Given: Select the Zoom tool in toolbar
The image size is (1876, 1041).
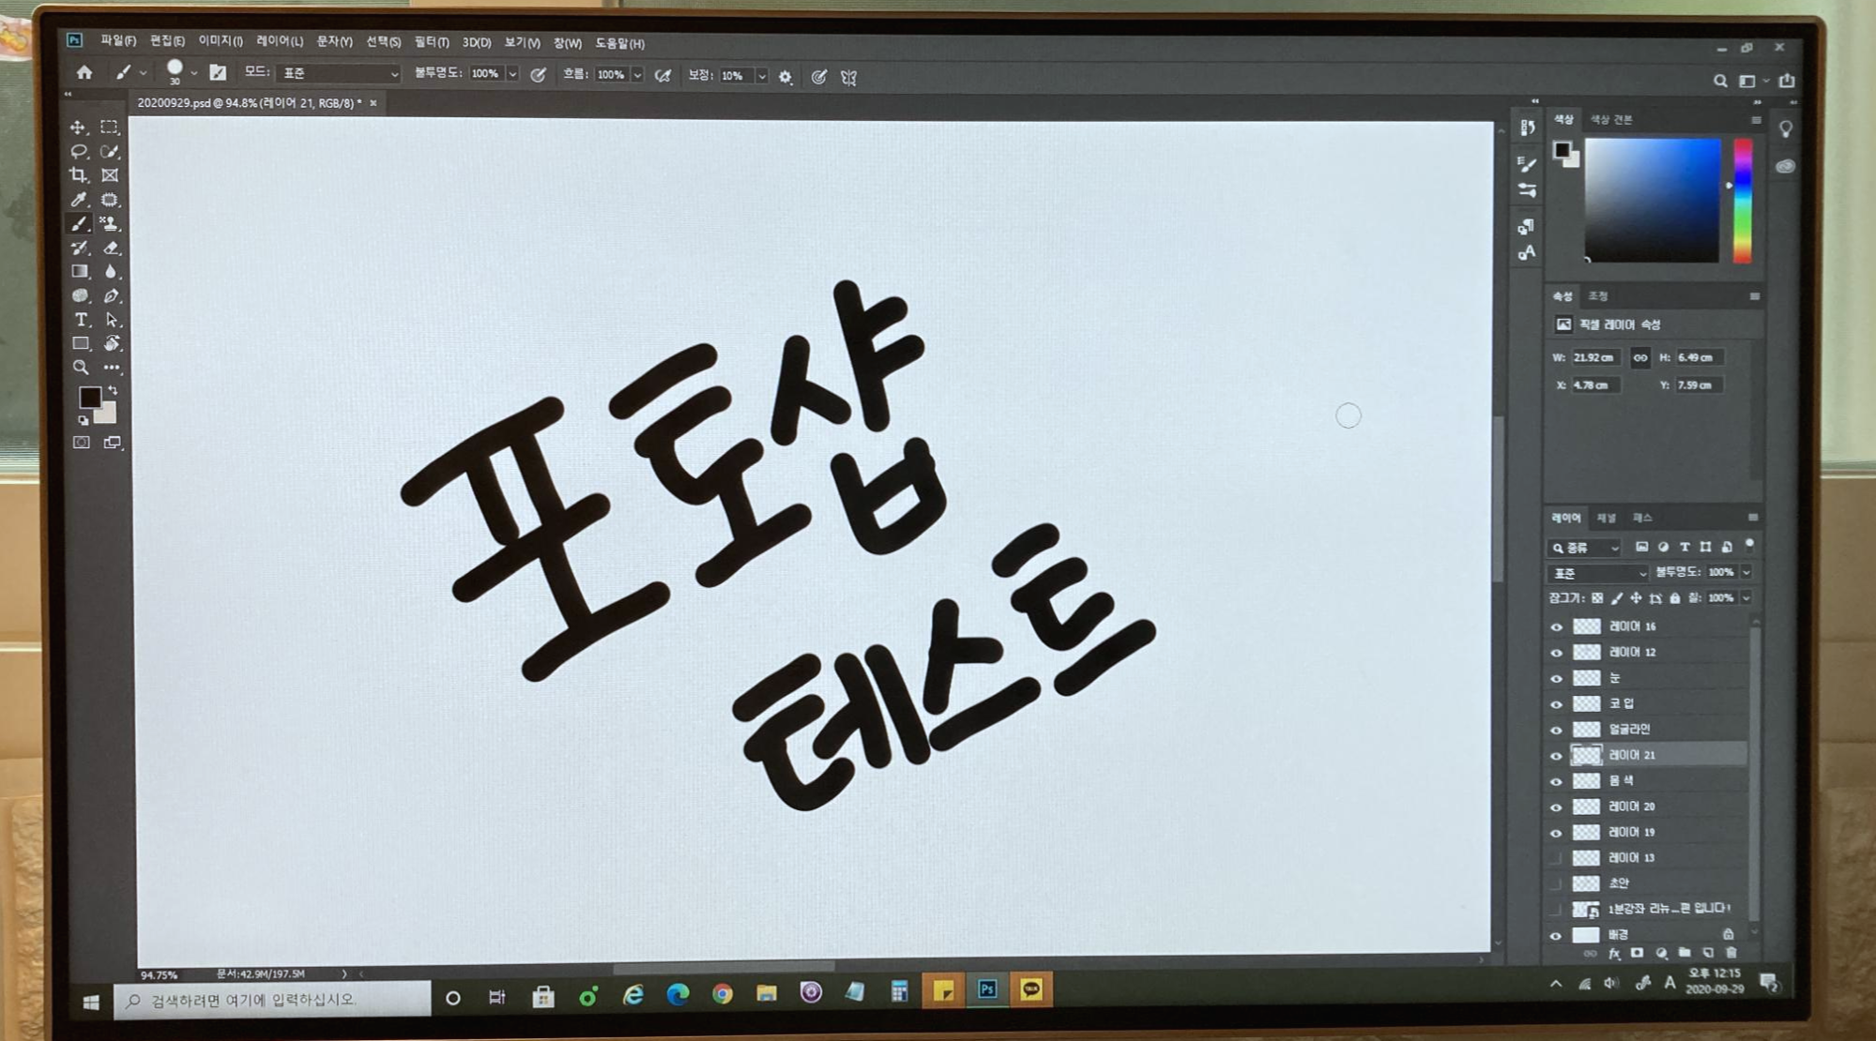Looking at the screenshot, I should click(x=81, y=368).
